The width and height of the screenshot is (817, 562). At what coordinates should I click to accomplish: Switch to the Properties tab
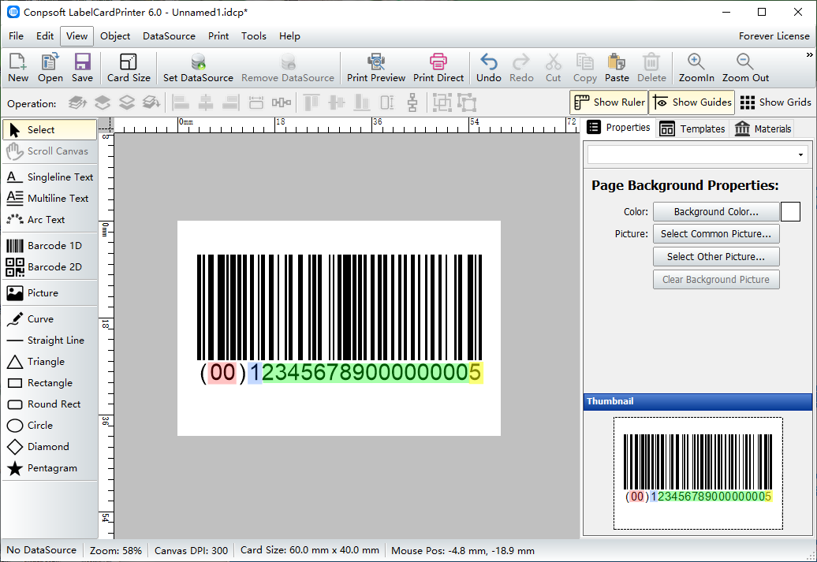click(x=618, y=128)
